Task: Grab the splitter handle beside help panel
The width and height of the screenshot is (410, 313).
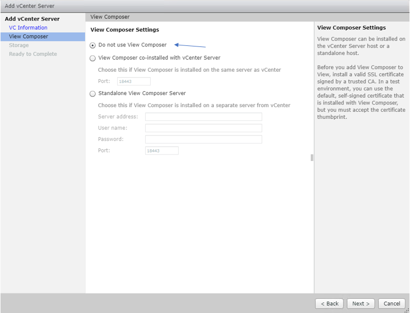Action: pos(312,157)
